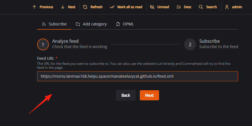Click the Search magnifier icon
The height and width of the screenshot is (126, 252).
(201, 7)
